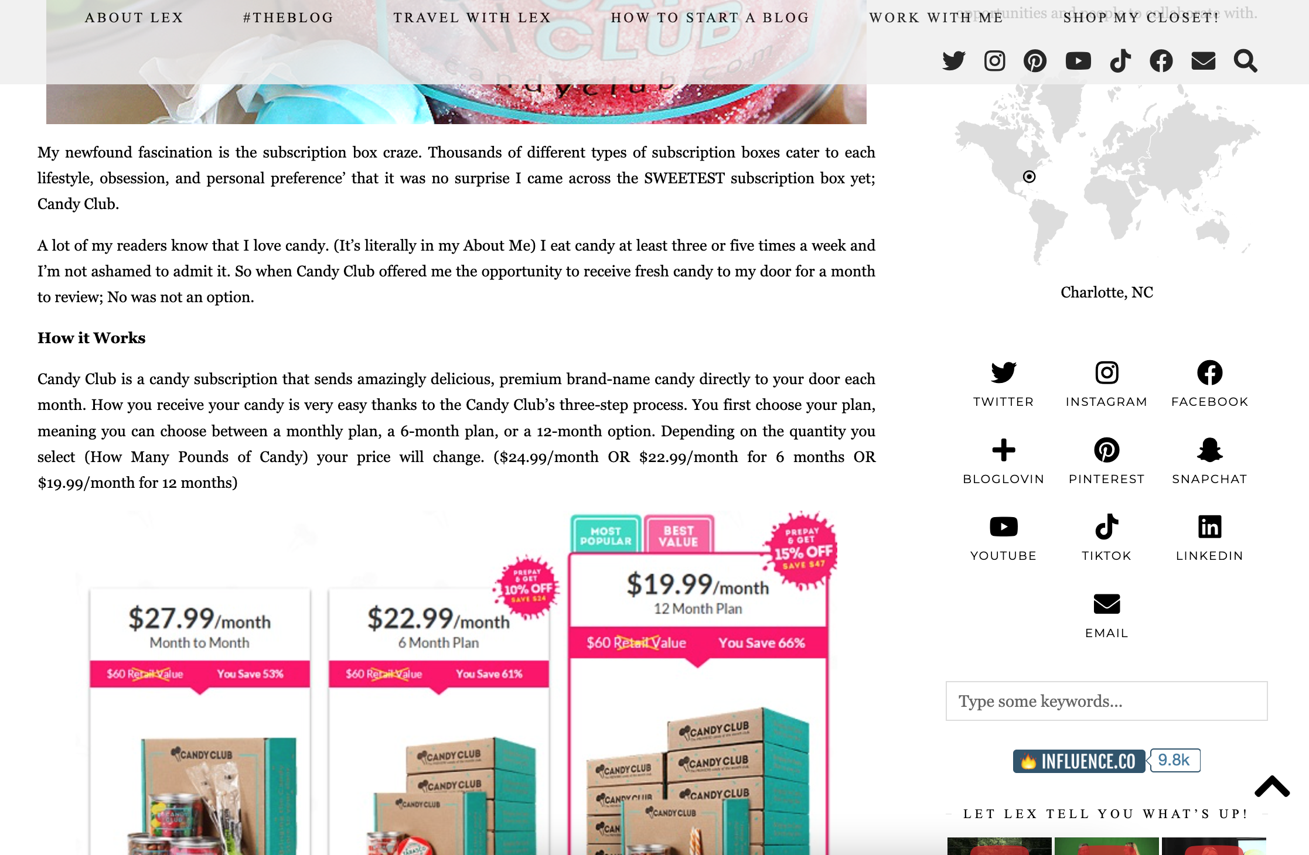Click the Charlotte location marker on map

[x=1029, y=176]
